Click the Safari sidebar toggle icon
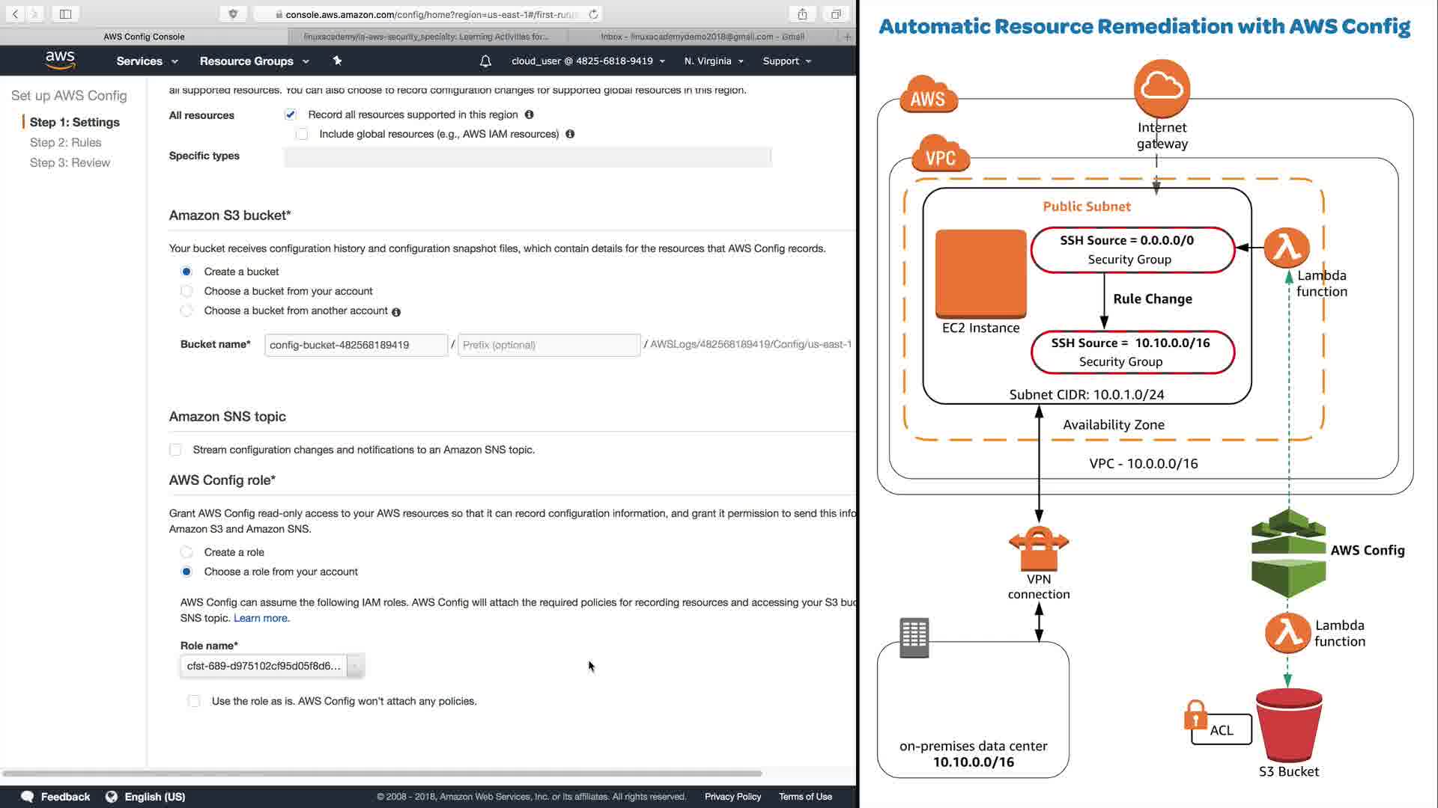The height and width of the screenshot is (808, 1438). [65, 14]
